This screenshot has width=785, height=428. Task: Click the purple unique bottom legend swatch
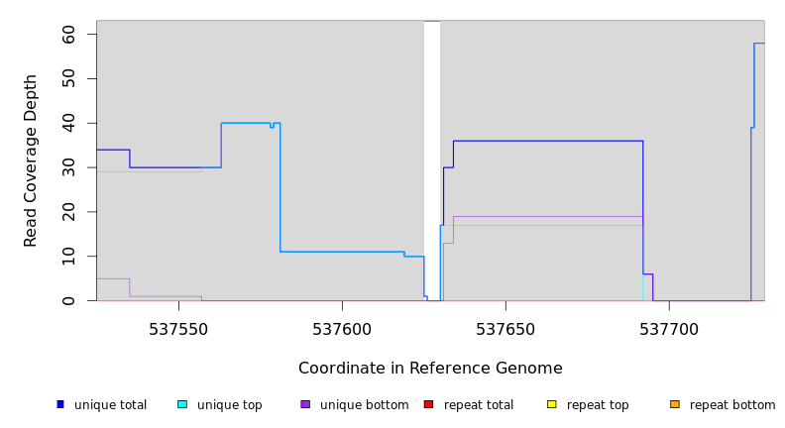[x=305, y=404]
